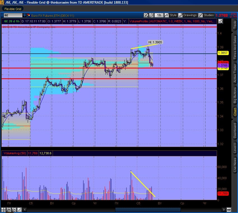Open the Flexible Grid tab

(13, 9)
